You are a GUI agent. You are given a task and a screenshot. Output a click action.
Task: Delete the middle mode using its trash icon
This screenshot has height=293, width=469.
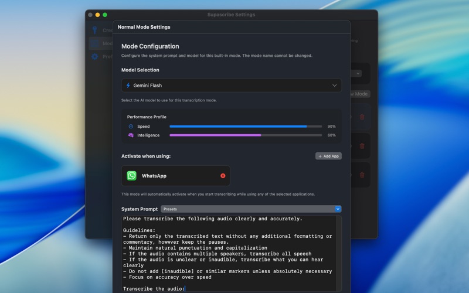point(362,146)
